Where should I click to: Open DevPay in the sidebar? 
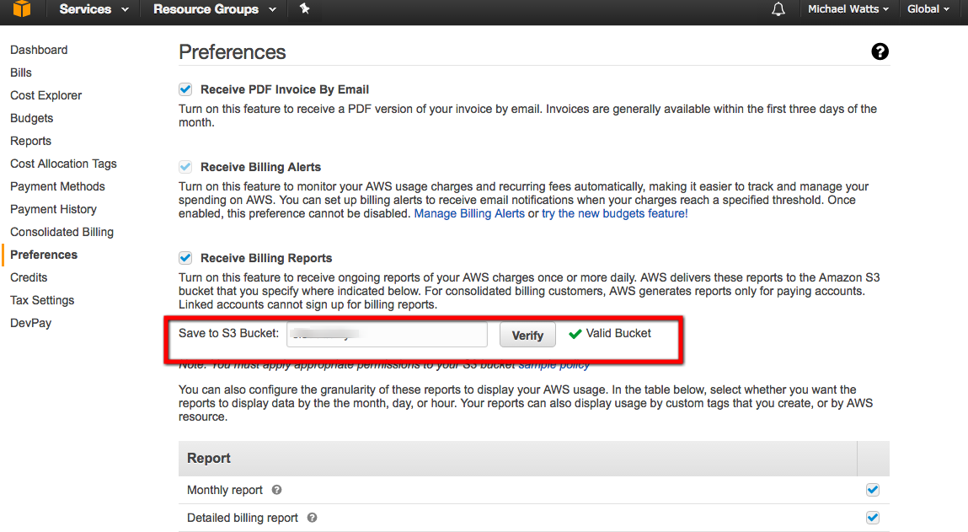31,323
